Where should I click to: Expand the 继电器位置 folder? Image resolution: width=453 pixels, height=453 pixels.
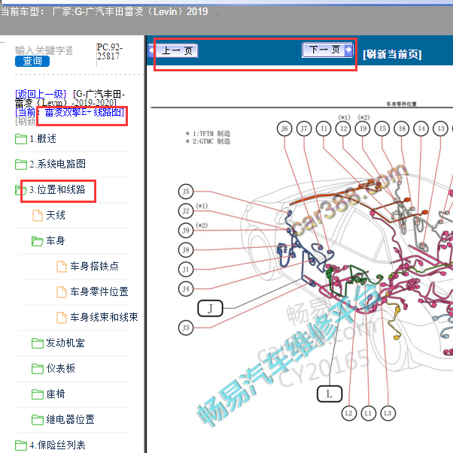70,419
